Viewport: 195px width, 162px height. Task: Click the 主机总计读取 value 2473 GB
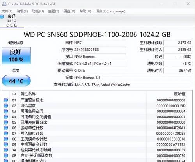point(178,43)
